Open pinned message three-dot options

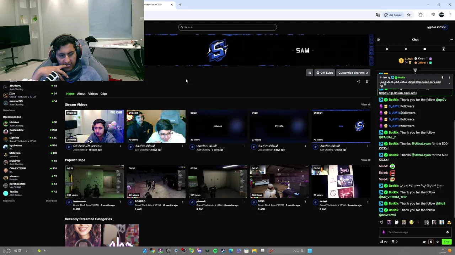click(449, 78)
